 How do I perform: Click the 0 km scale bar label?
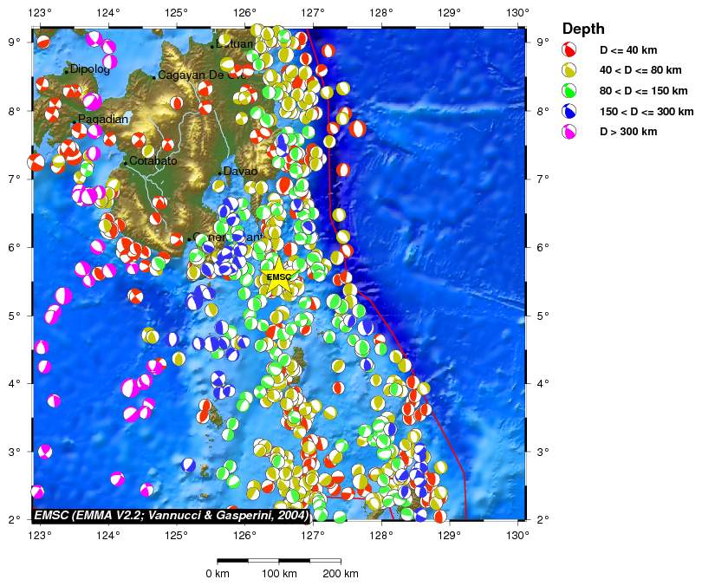217,574
